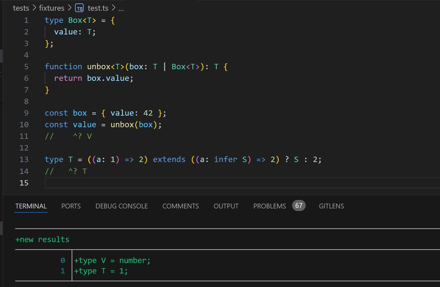440x287 pixels.
Task: Click 'unbox(box)' call on line 10
Action: point(134,125)
